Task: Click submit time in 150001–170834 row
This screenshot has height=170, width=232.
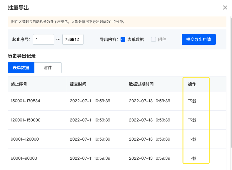Action: pos(90,101)
